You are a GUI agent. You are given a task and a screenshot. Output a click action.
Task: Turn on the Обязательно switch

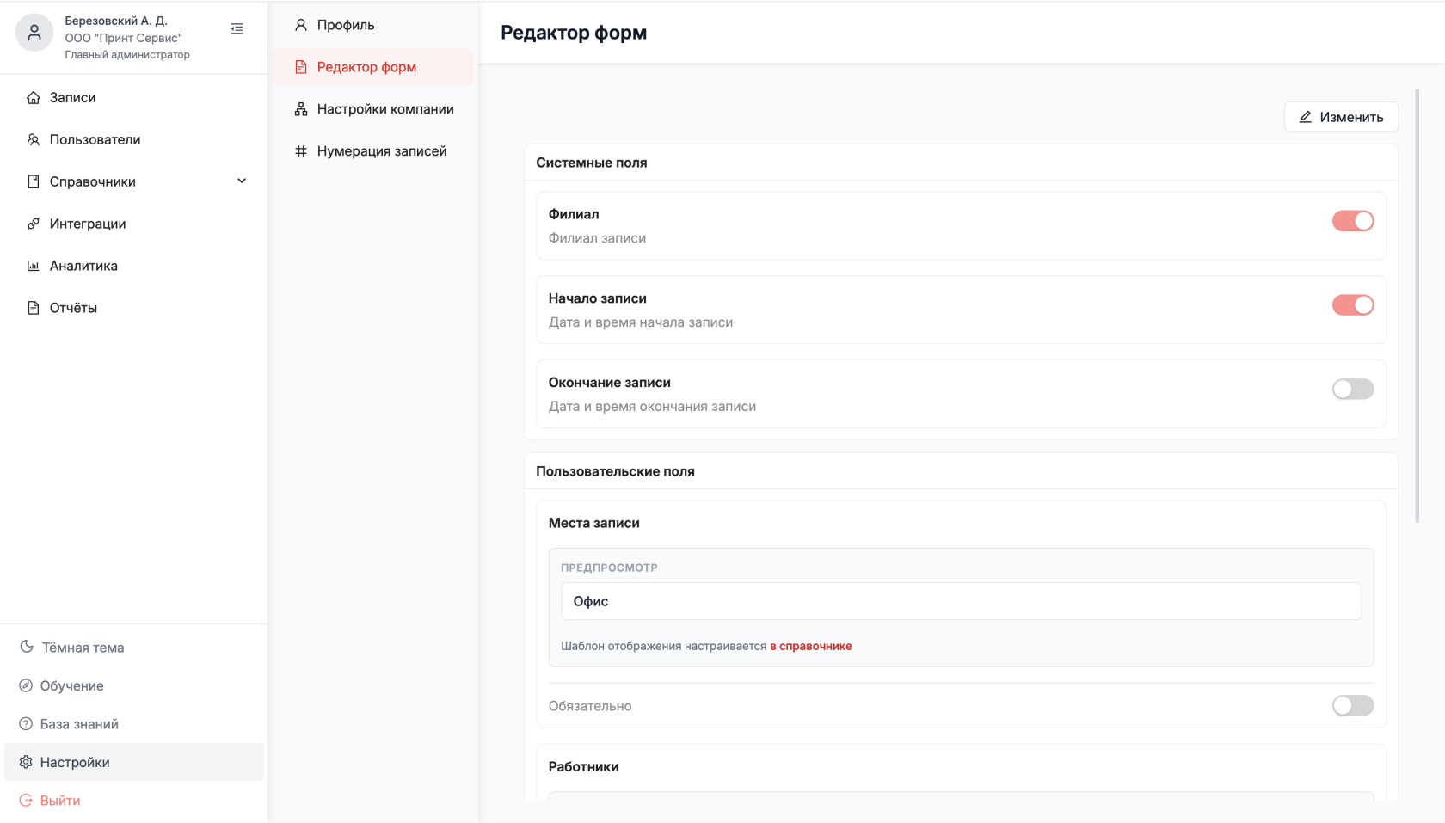(1353, 706)
